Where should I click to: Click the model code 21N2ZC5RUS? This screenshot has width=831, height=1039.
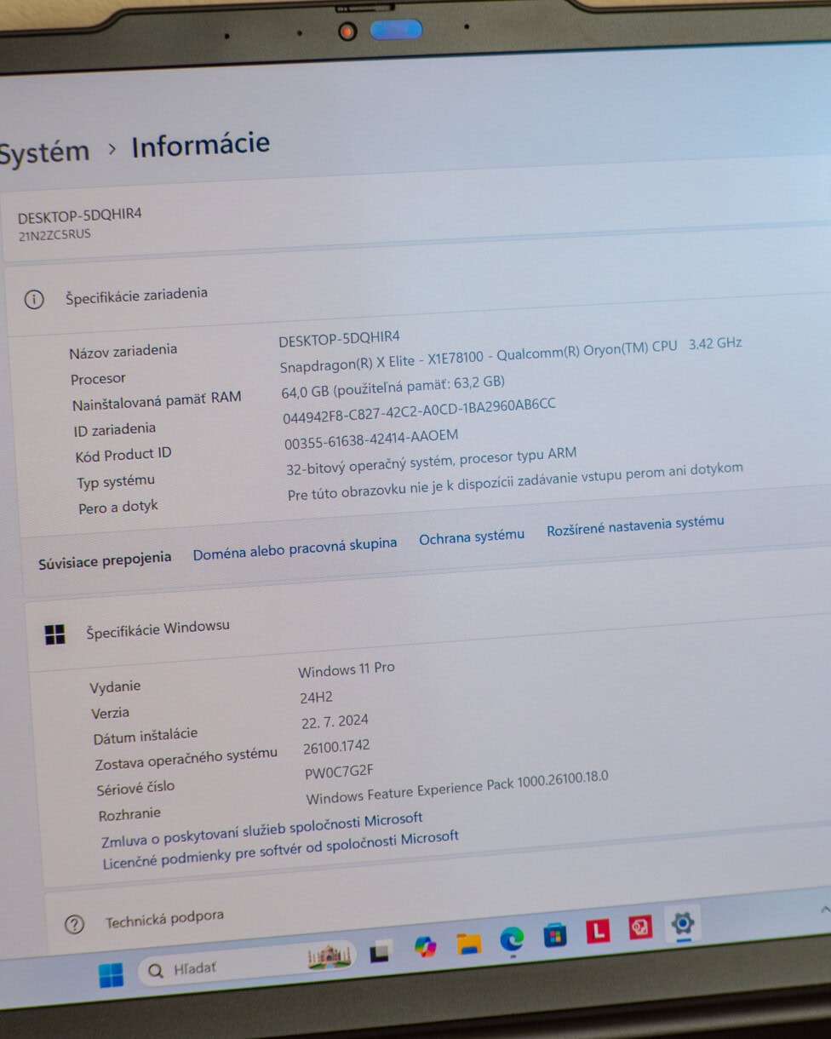(54, 234)
